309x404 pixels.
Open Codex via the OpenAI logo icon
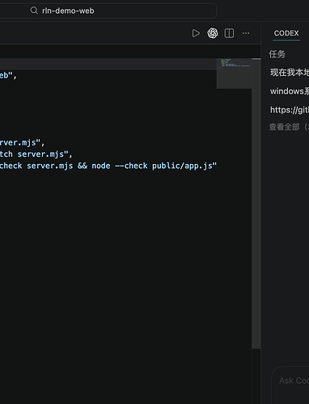[213, 33]
